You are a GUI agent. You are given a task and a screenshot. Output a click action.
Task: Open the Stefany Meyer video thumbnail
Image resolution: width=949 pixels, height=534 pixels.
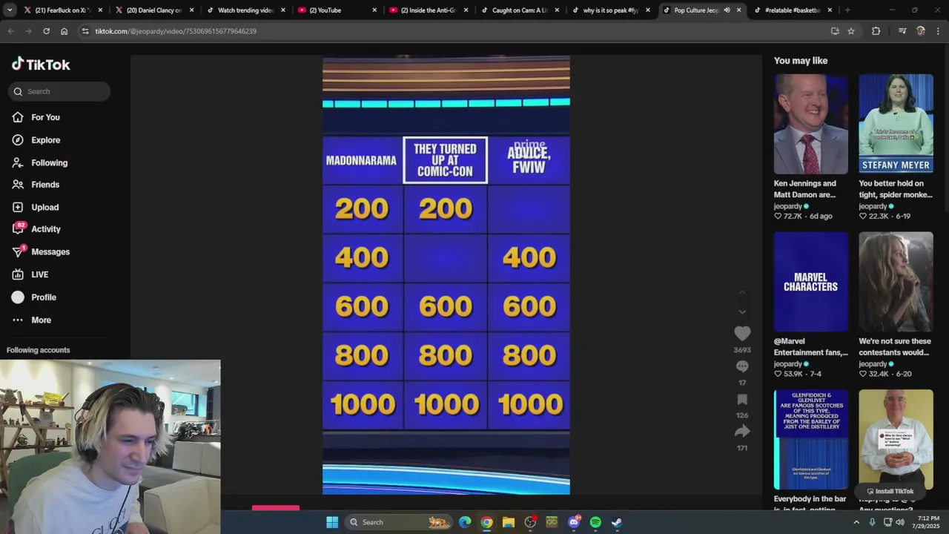(896, 124)
